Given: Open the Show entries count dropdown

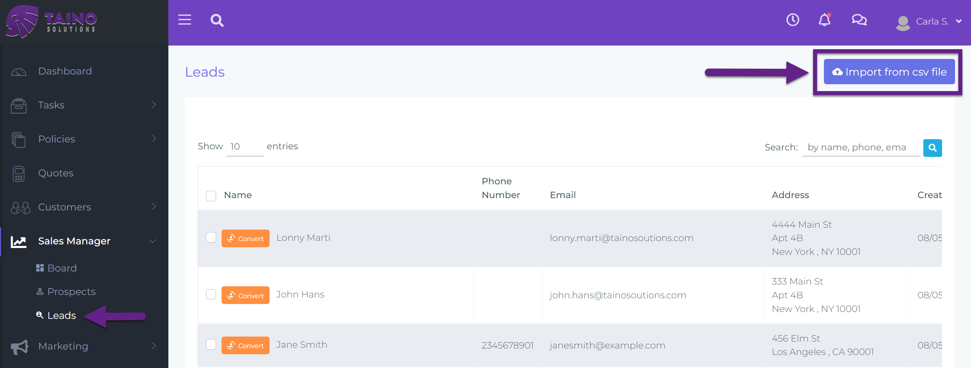Looking at the screenshot, I should (245, 147).
